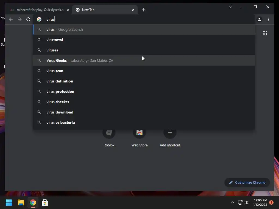This screenshot has height=209, width=279.
Task: Open the Google apps grid icon
Action: click(x=265, y=33)
